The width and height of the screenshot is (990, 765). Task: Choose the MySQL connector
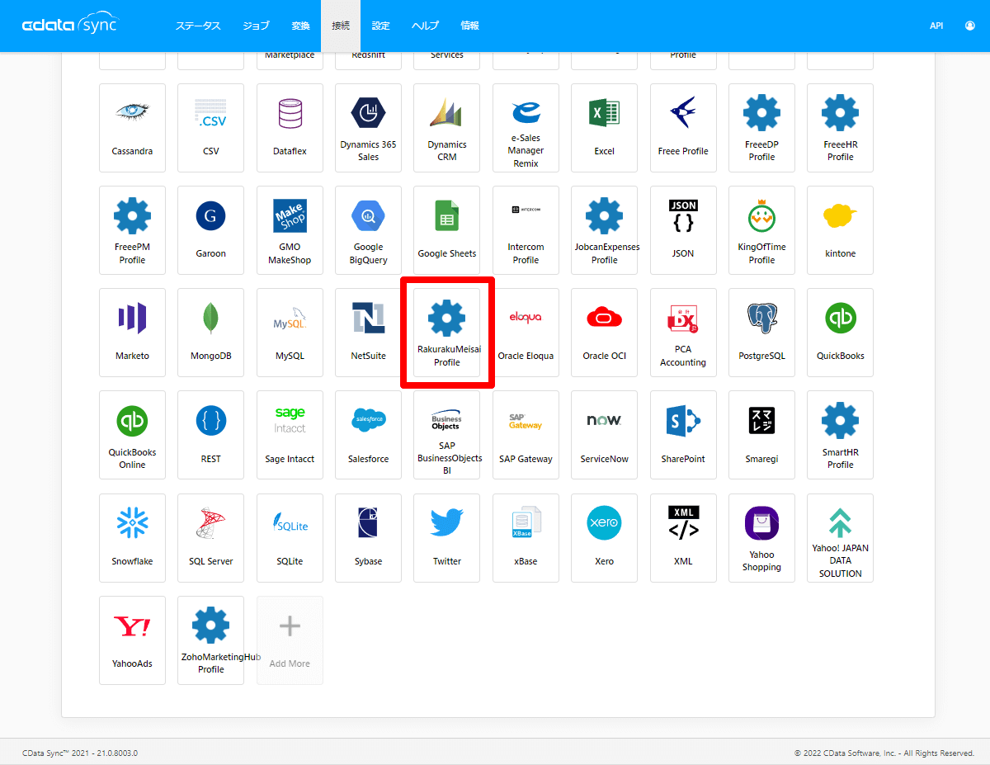click(x=290, y=333)
